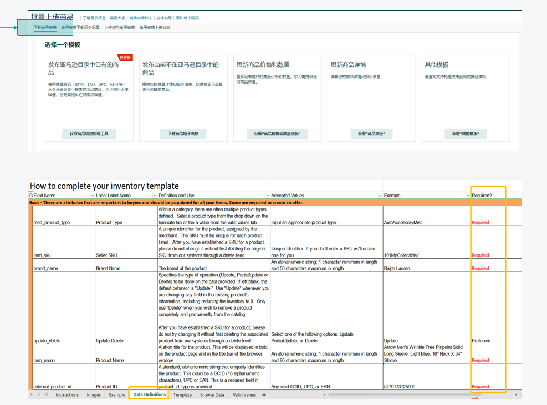Switch to the Example sheet tab

pos(117,395)
